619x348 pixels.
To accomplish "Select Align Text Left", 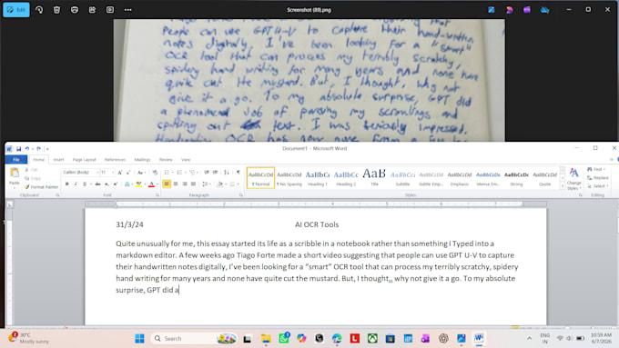I will 167,184.
